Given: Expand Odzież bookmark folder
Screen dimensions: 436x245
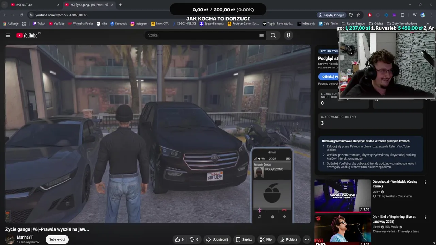Looking at the screenshot, I should click(x=376, y=24).
